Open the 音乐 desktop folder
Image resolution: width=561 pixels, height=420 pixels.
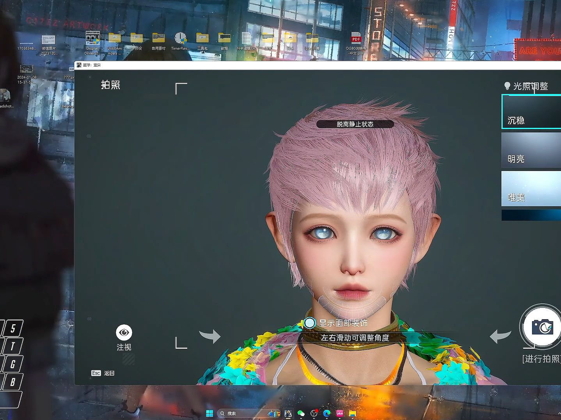point(290,41)
